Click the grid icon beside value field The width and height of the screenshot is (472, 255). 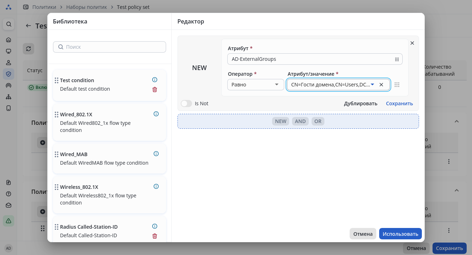point(397,85)
